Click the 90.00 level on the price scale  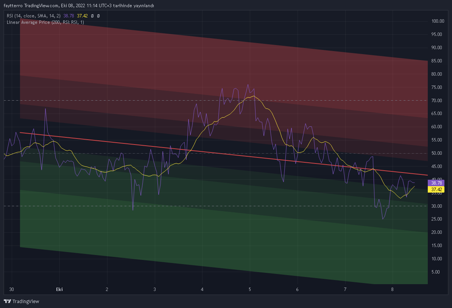[x=436, y=48]
